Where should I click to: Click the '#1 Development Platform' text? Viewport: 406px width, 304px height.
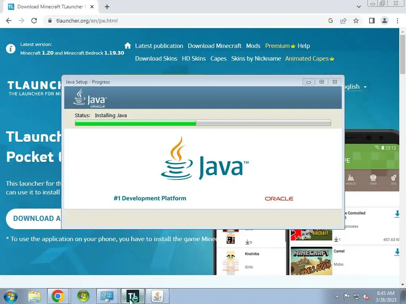150,198
